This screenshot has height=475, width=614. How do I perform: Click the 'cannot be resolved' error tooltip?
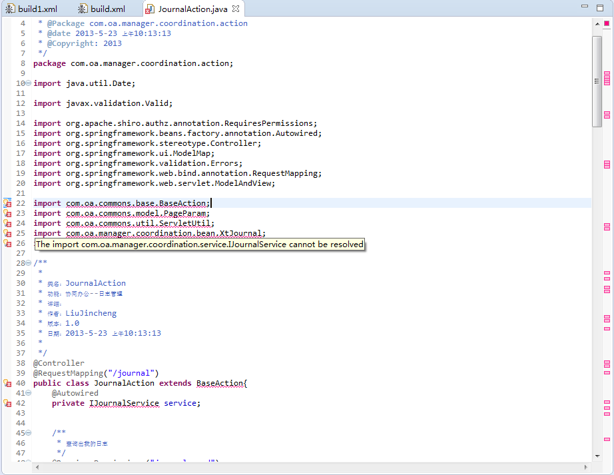point(200,244)
